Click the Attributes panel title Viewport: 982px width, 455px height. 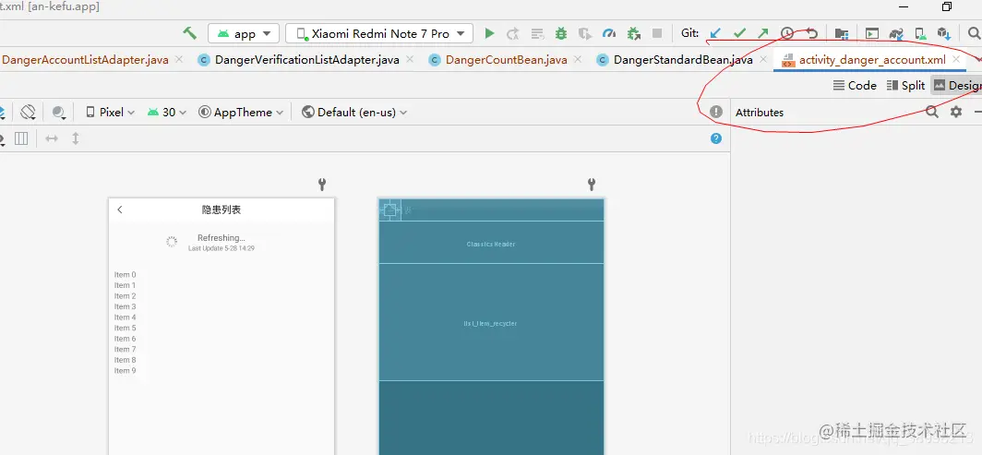tap(759, 113)
